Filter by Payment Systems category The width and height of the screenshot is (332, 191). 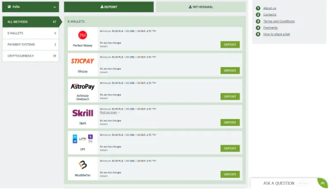[x=30, y=45]
